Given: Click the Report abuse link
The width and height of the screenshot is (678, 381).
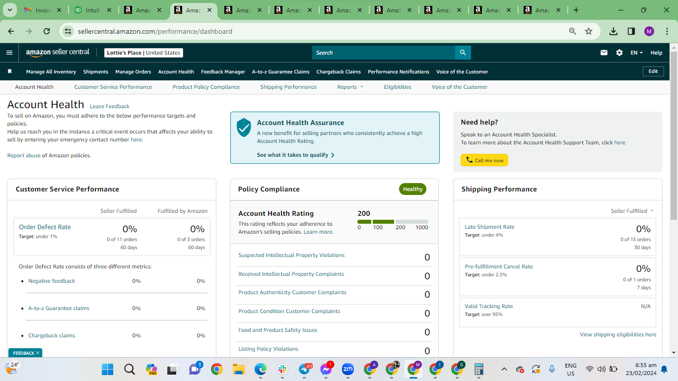Looking at the screenshot, I should pyautogui.click(x=24, y=155).
